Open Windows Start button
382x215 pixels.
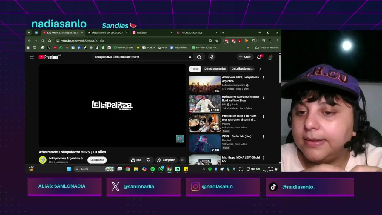point(69,169)
